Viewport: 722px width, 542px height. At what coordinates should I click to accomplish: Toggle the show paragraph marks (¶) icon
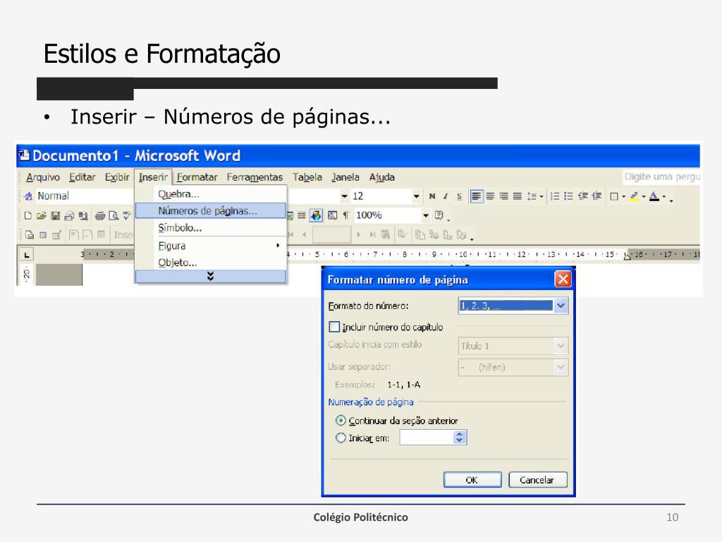[345, 215]
